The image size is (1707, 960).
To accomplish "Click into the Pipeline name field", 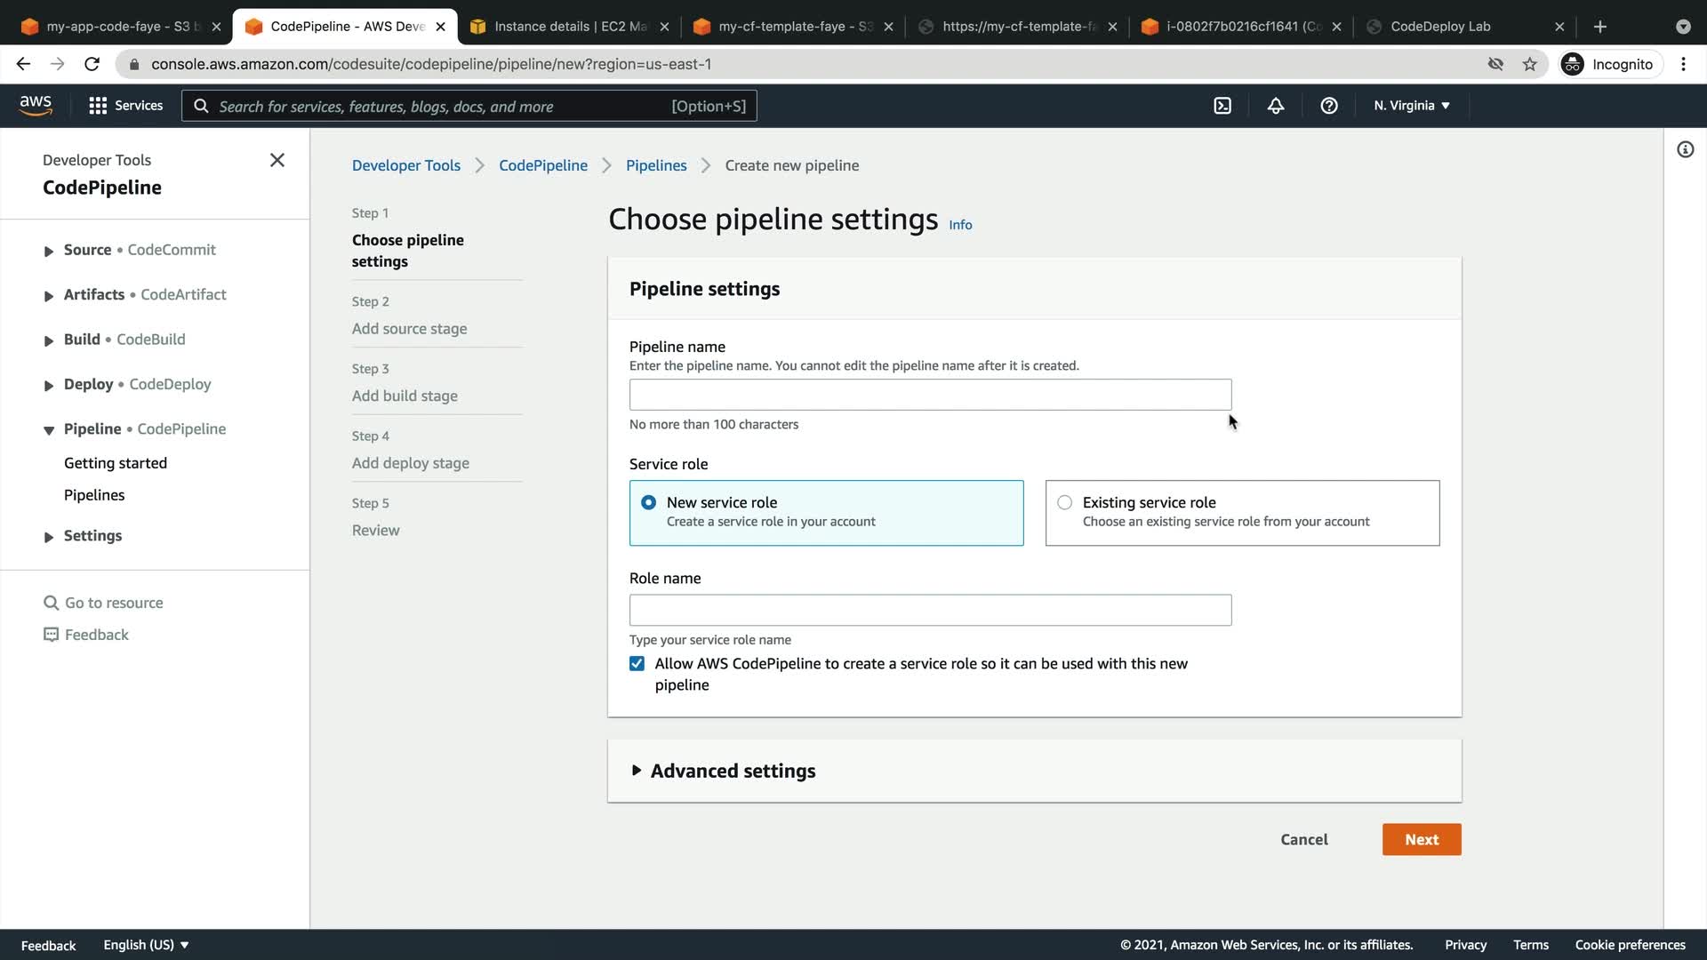I will pyautogui.click(x=930, y=395).
